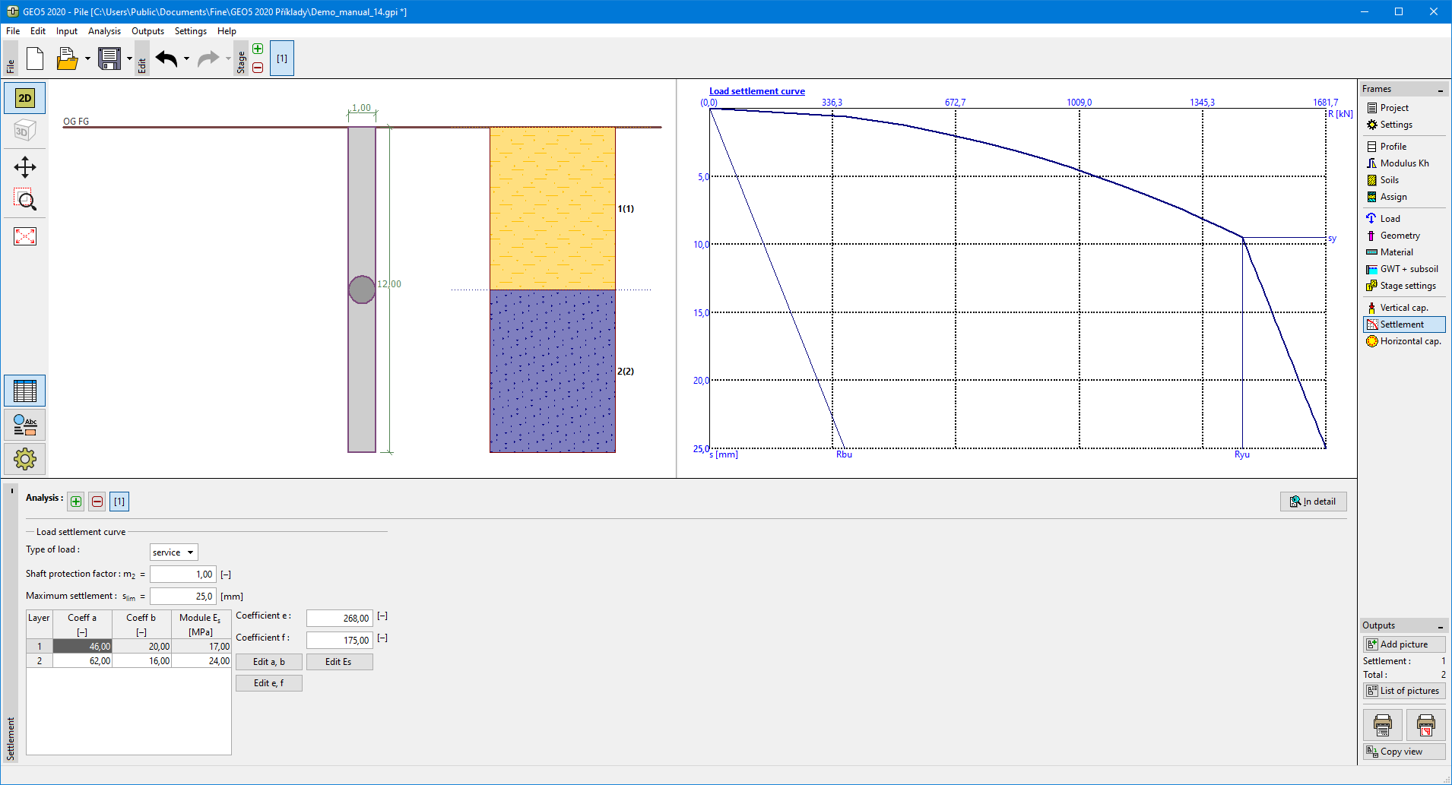Expand the Open file dropdown arrow
The width and height of the screenshot is (1452, 785).
(87, 59)
